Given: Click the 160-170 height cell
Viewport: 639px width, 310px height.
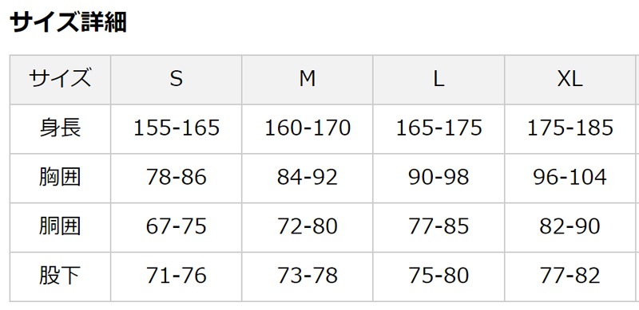Looking at the screenshot, I should point(308,128).
